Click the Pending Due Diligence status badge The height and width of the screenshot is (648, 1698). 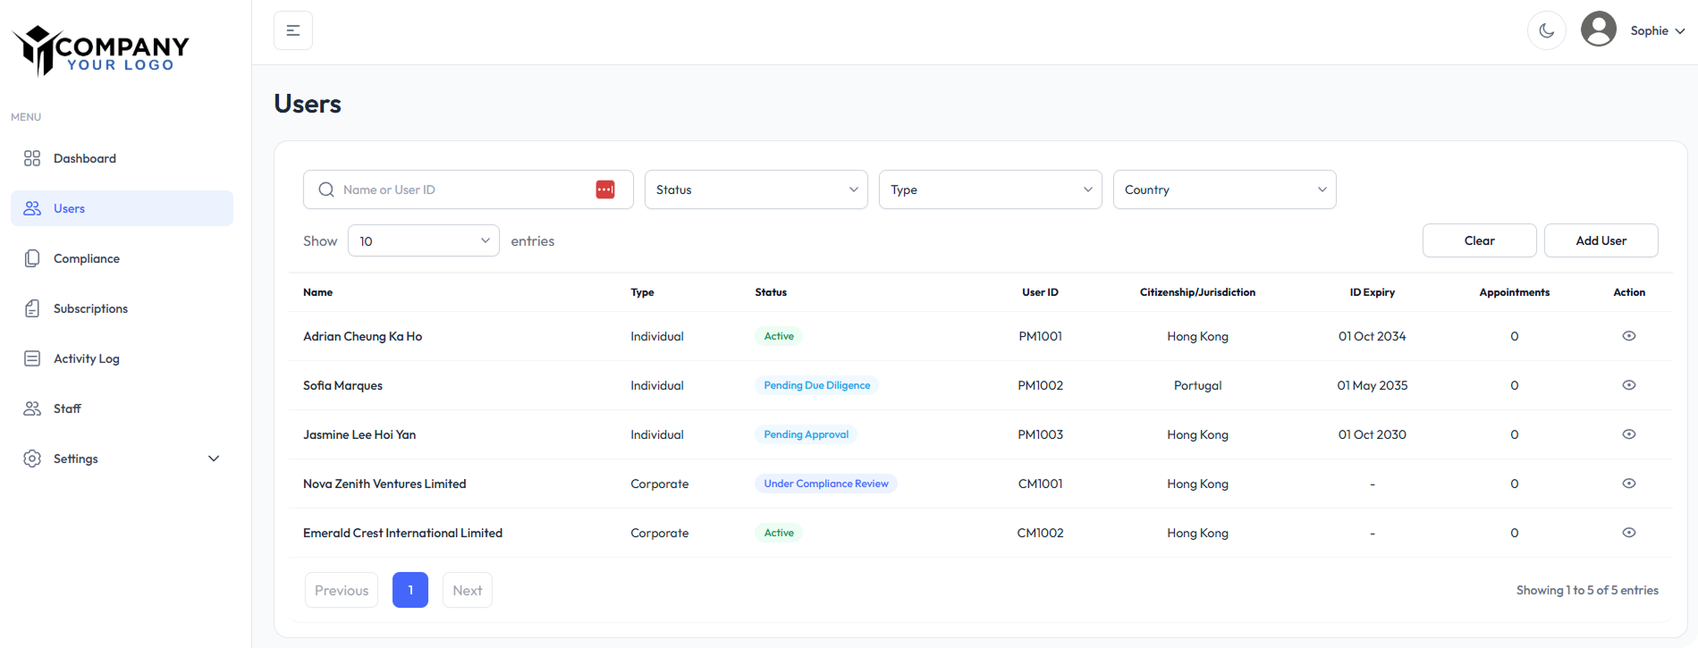(817, 385)
